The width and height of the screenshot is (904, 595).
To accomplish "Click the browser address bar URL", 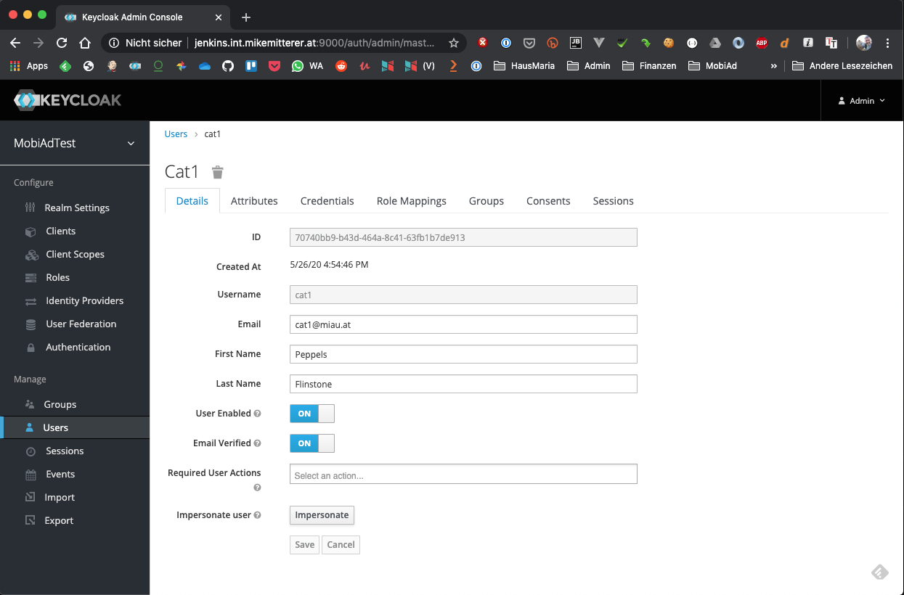I will tap(314, 43).
